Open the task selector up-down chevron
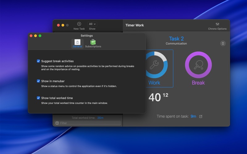247x154 pixels. [x=223, y=43]
